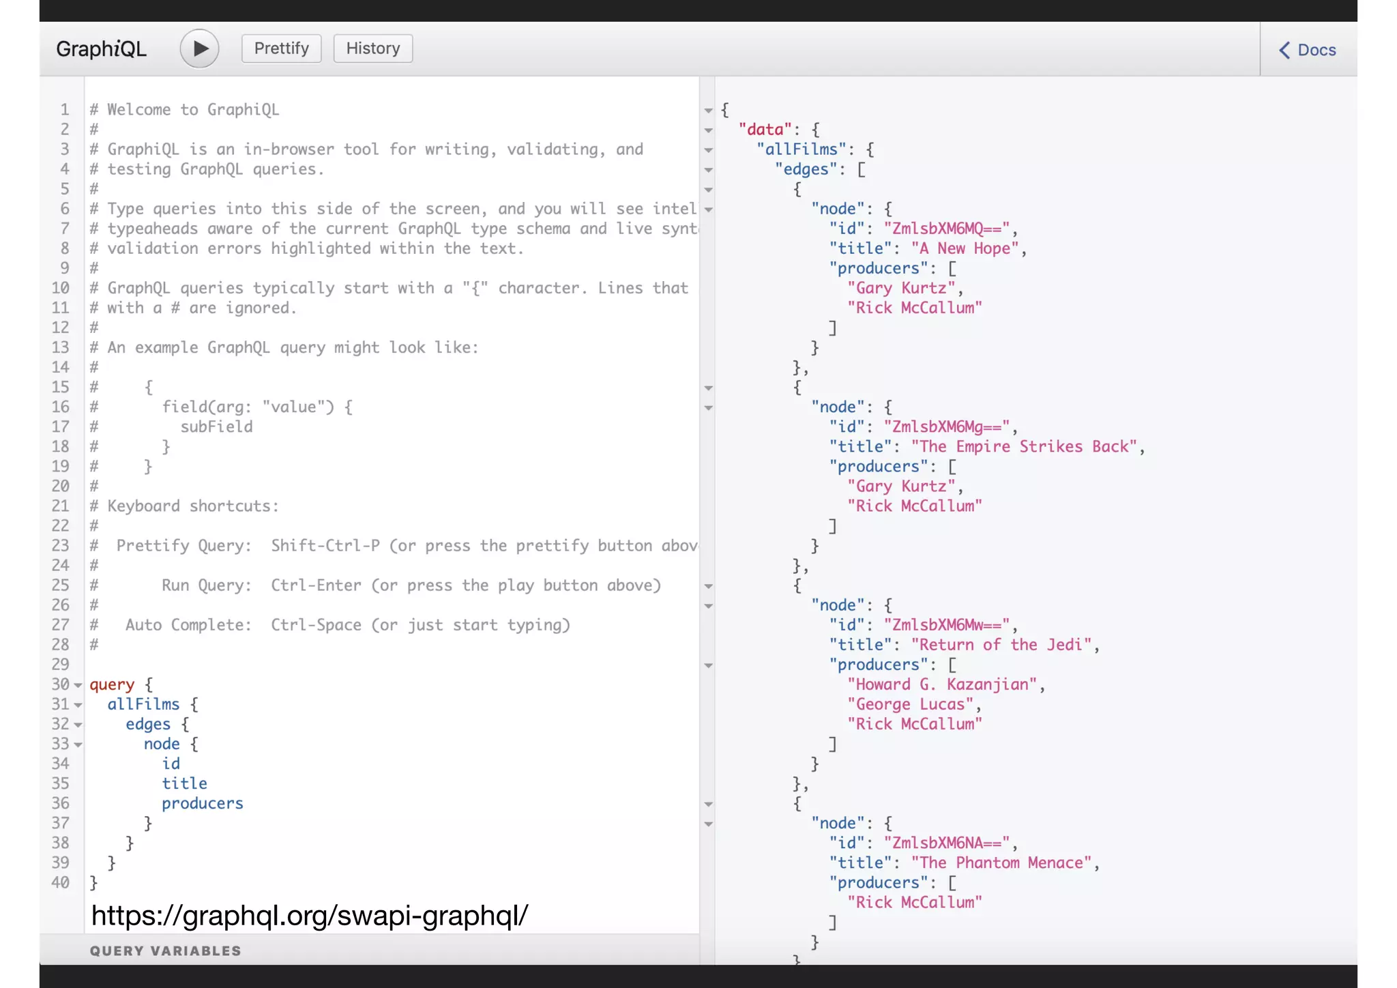1397x988 pixels.
Task: Click line number 1 in the gutter
Action: click(x=65, y=110)
